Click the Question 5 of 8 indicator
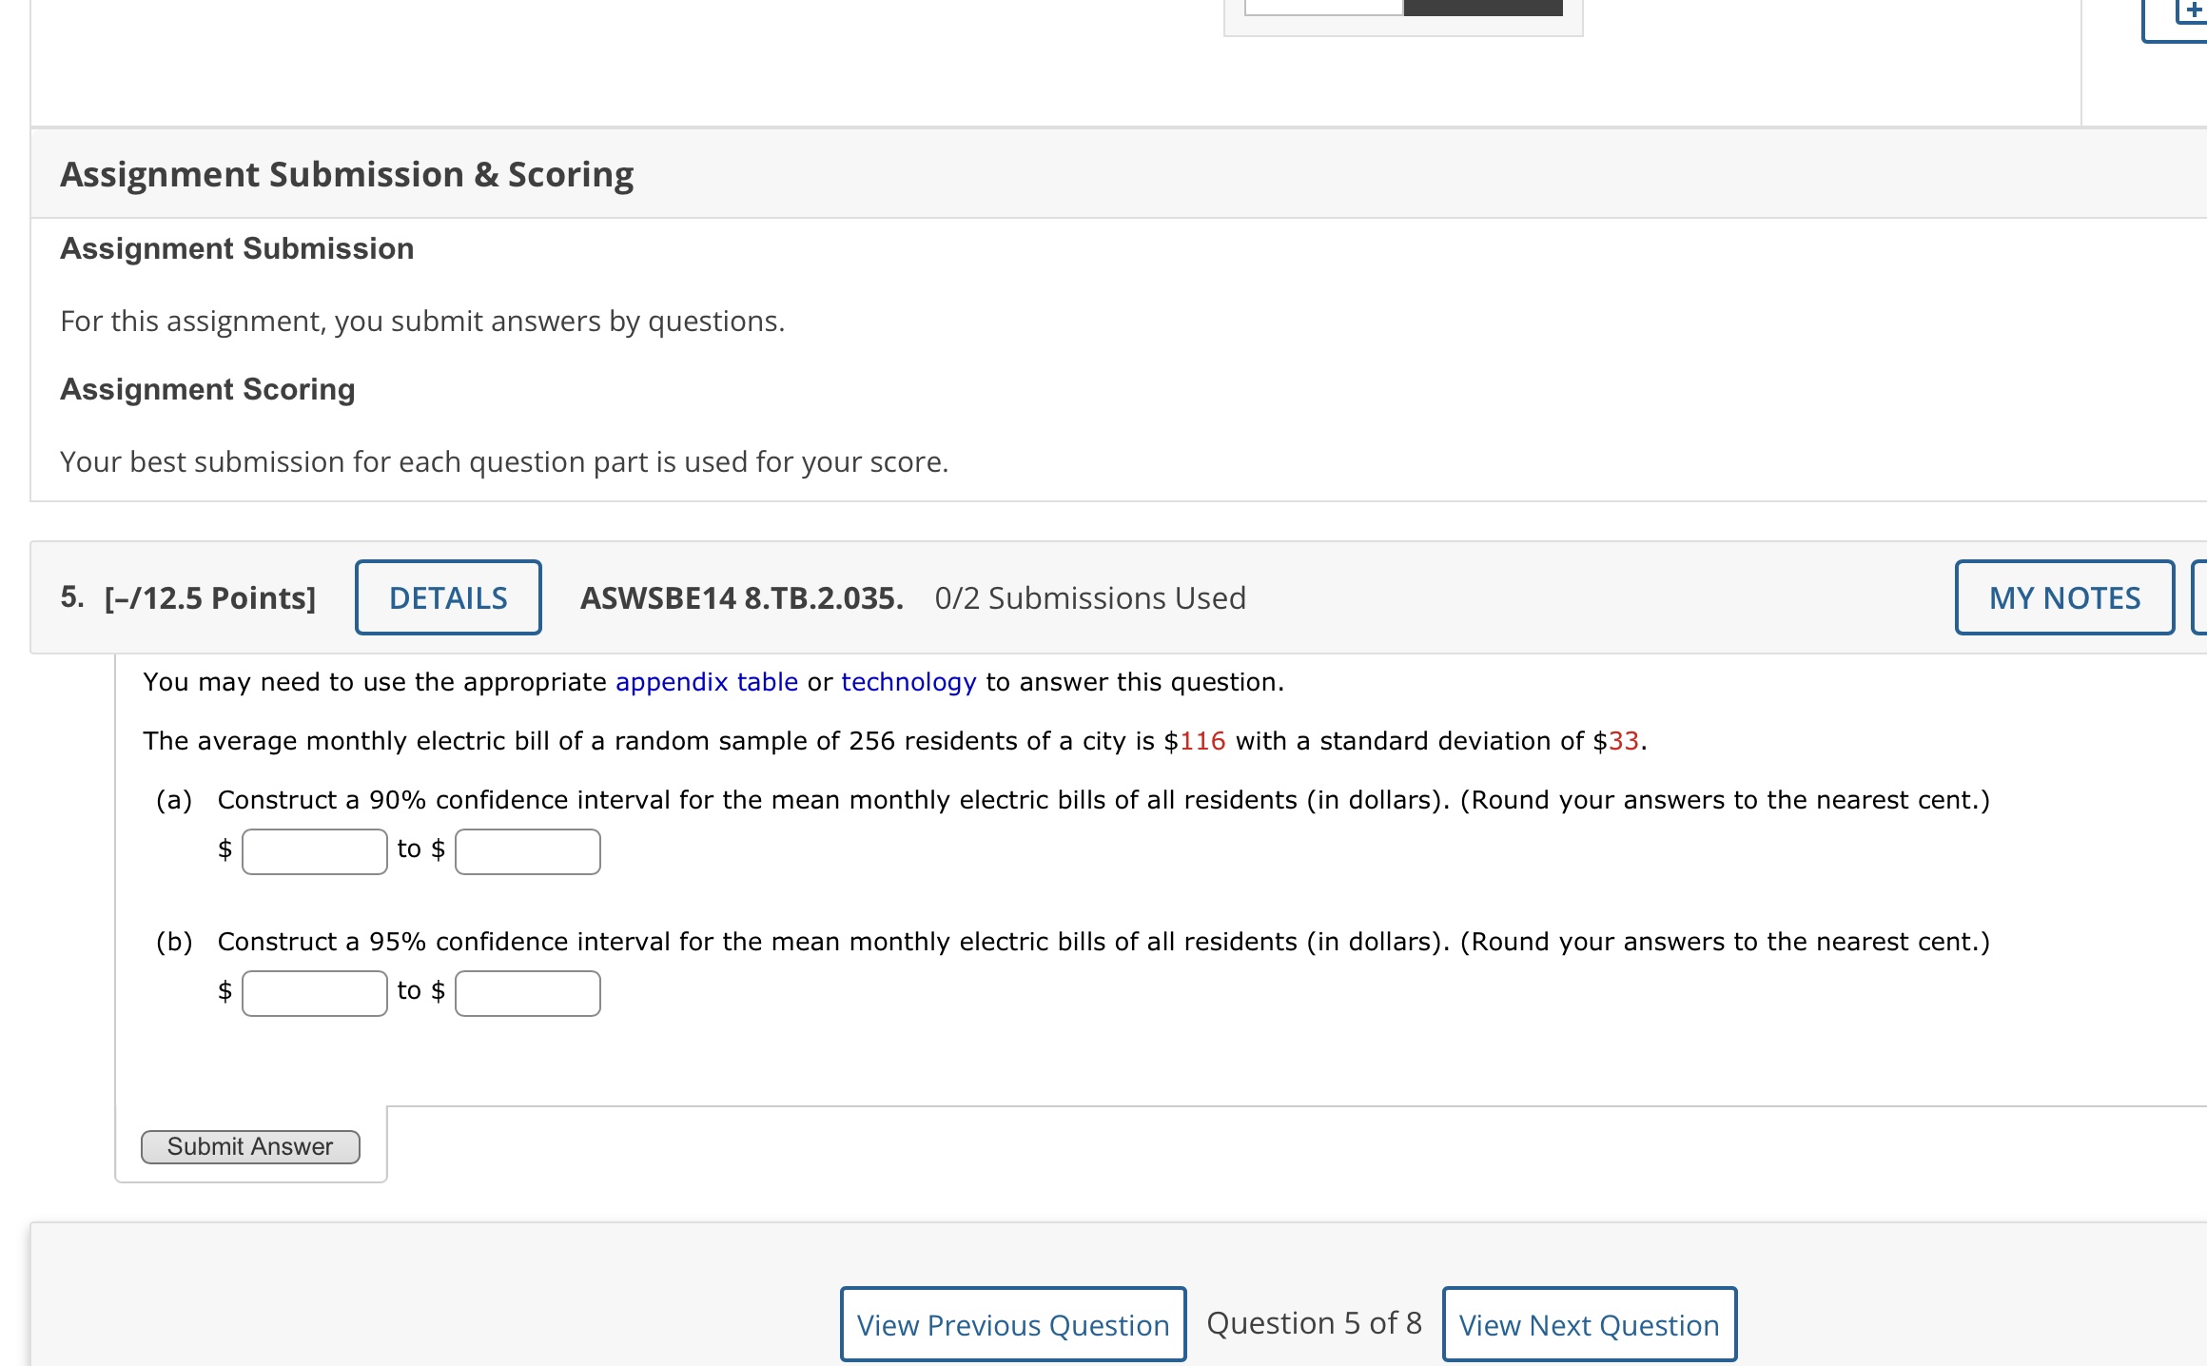This screenshot has height=1366, width=2207. pos(1314,1323)
